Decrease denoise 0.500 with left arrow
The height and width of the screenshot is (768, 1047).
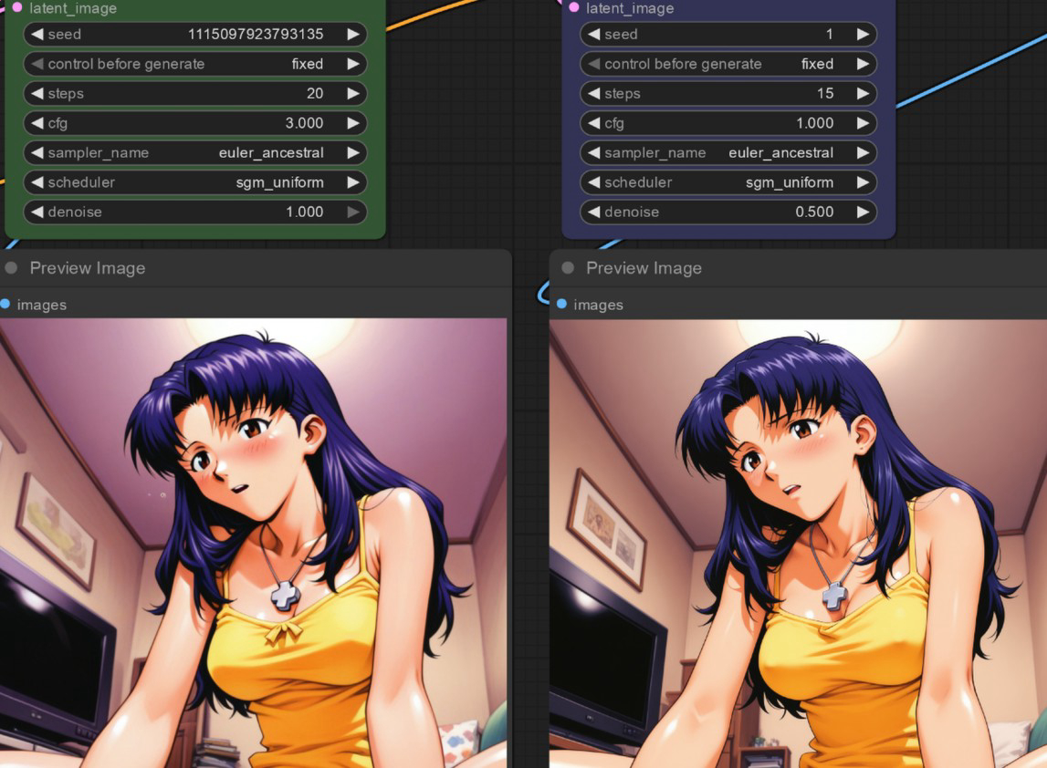point(593,212)
